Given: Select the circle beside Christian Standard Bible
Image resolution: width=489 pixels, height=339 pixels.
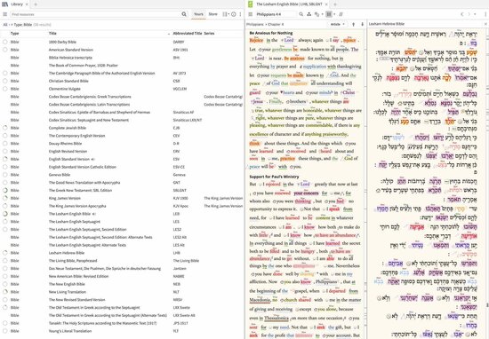Looking at the screenshot, I should click(x=5, y=81).
